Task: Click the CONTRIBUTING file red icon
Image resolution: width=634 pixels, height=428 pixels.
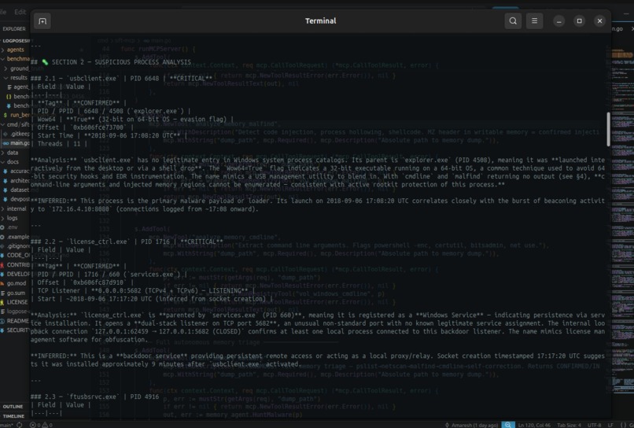Action: pyautogui.click(x=2, y=265)
